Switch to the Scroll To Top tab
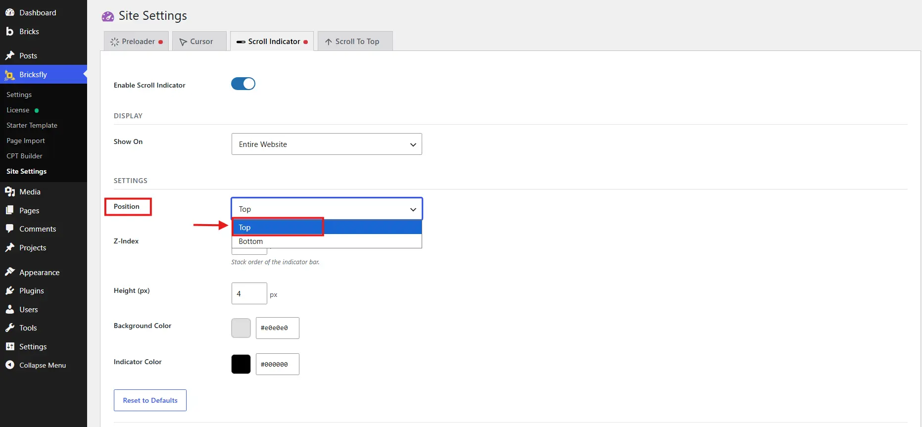This screenshot has width=922, height=427. [x=355, y=41]
